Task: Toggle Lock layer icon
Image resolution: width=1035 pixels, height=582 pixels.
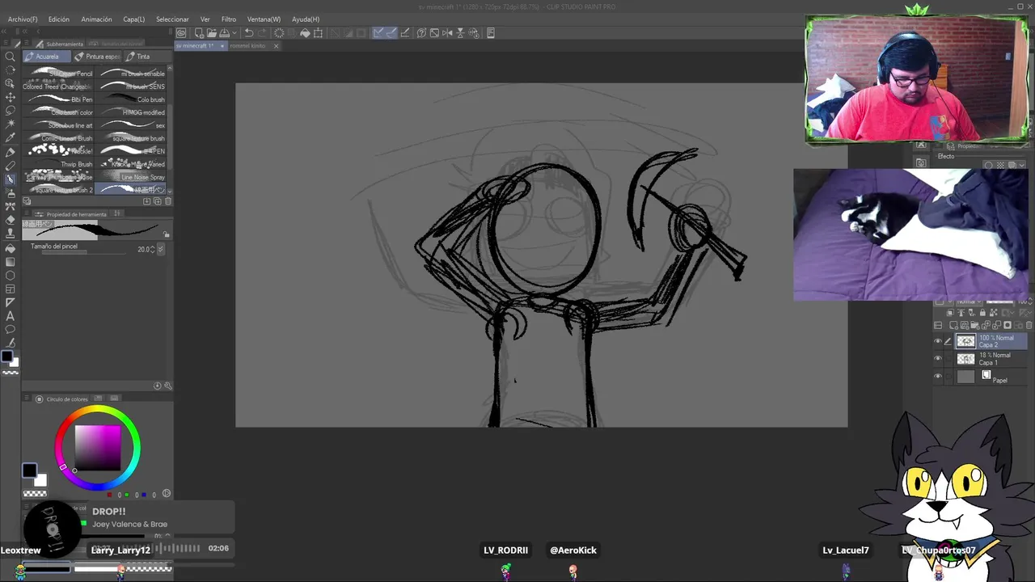Action: [982, 312]
